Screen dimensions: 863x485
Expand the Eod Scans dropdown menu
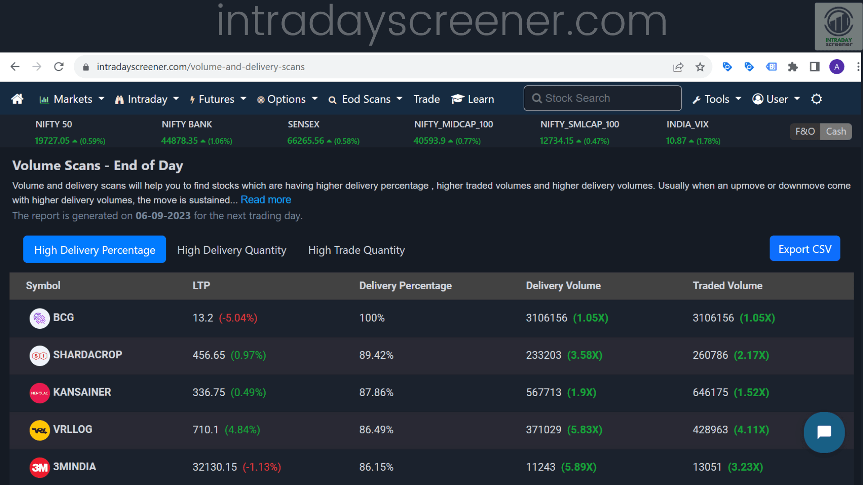(x=365, y=99)
